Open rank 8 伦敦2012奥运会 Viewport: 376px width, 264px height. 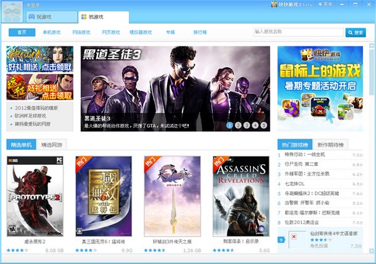coord(302,223)
